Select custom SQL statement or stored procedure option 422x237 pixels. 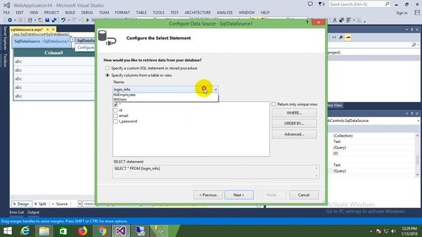click(107, 68)
